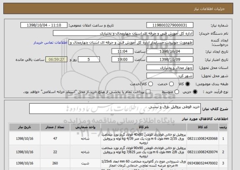Click the unit cell شاخه in row 1
Image resolution: width=240 pixels, height=170 pixels.
[85, 139]
